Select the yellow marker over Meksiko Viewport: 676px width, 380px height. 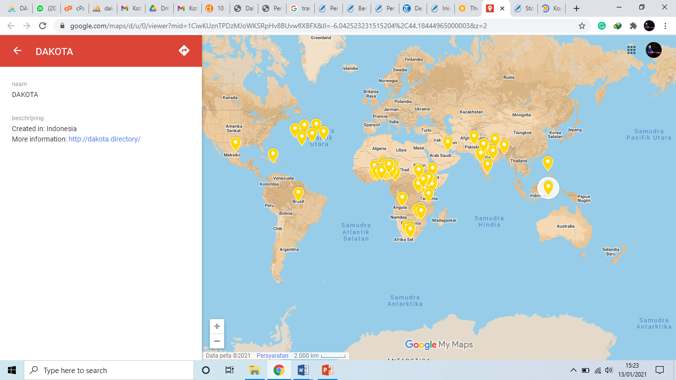(x=236, y=143)
